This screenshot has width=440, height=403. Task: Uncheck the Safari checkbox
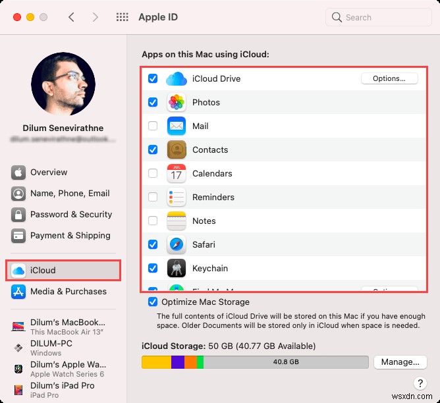[153, 244]
